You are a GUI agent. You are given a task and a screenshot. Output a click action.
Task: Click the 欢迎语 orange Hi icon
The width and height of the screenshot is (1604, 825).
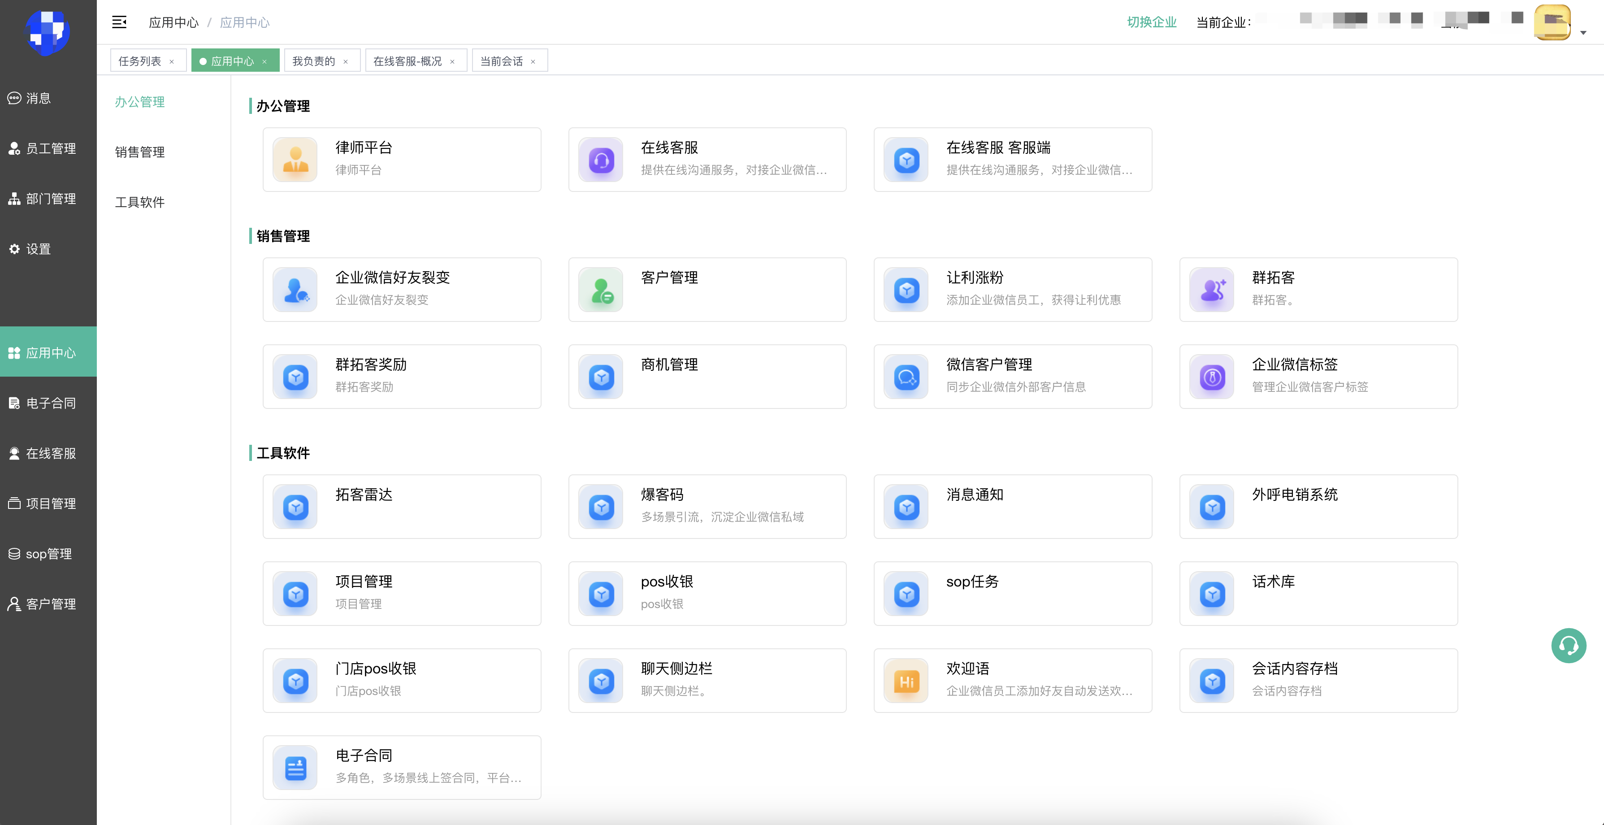[x=906, y=681]
